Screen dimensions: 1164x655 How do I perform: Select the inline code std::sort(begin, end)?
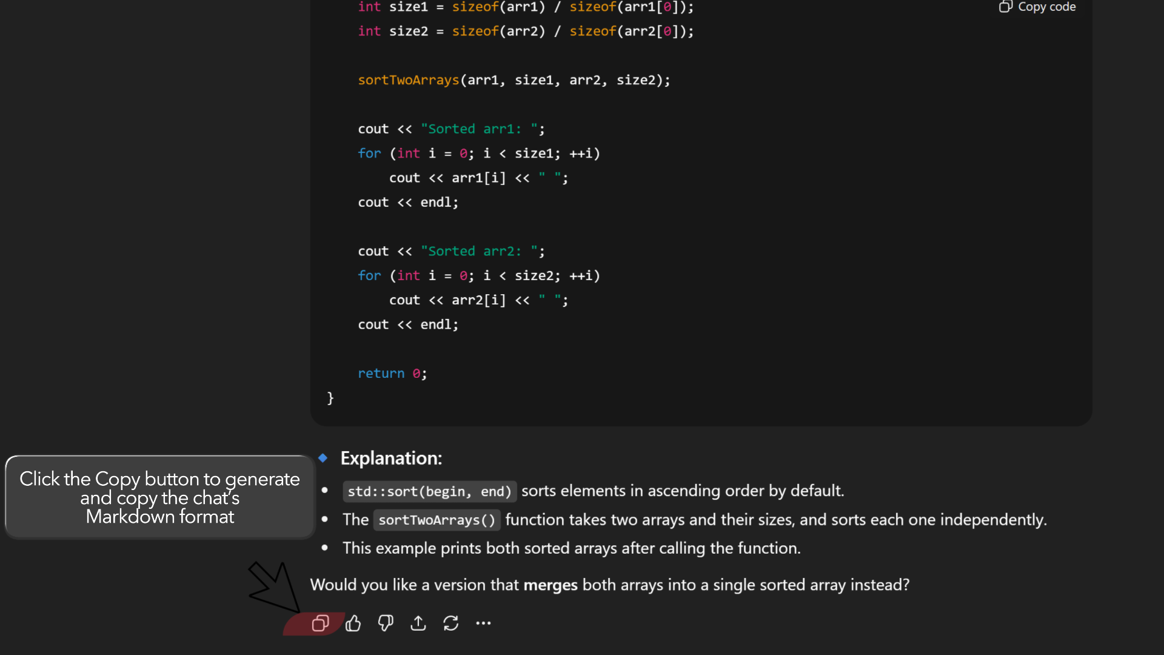pyautogui.click(x=429, y=491)
